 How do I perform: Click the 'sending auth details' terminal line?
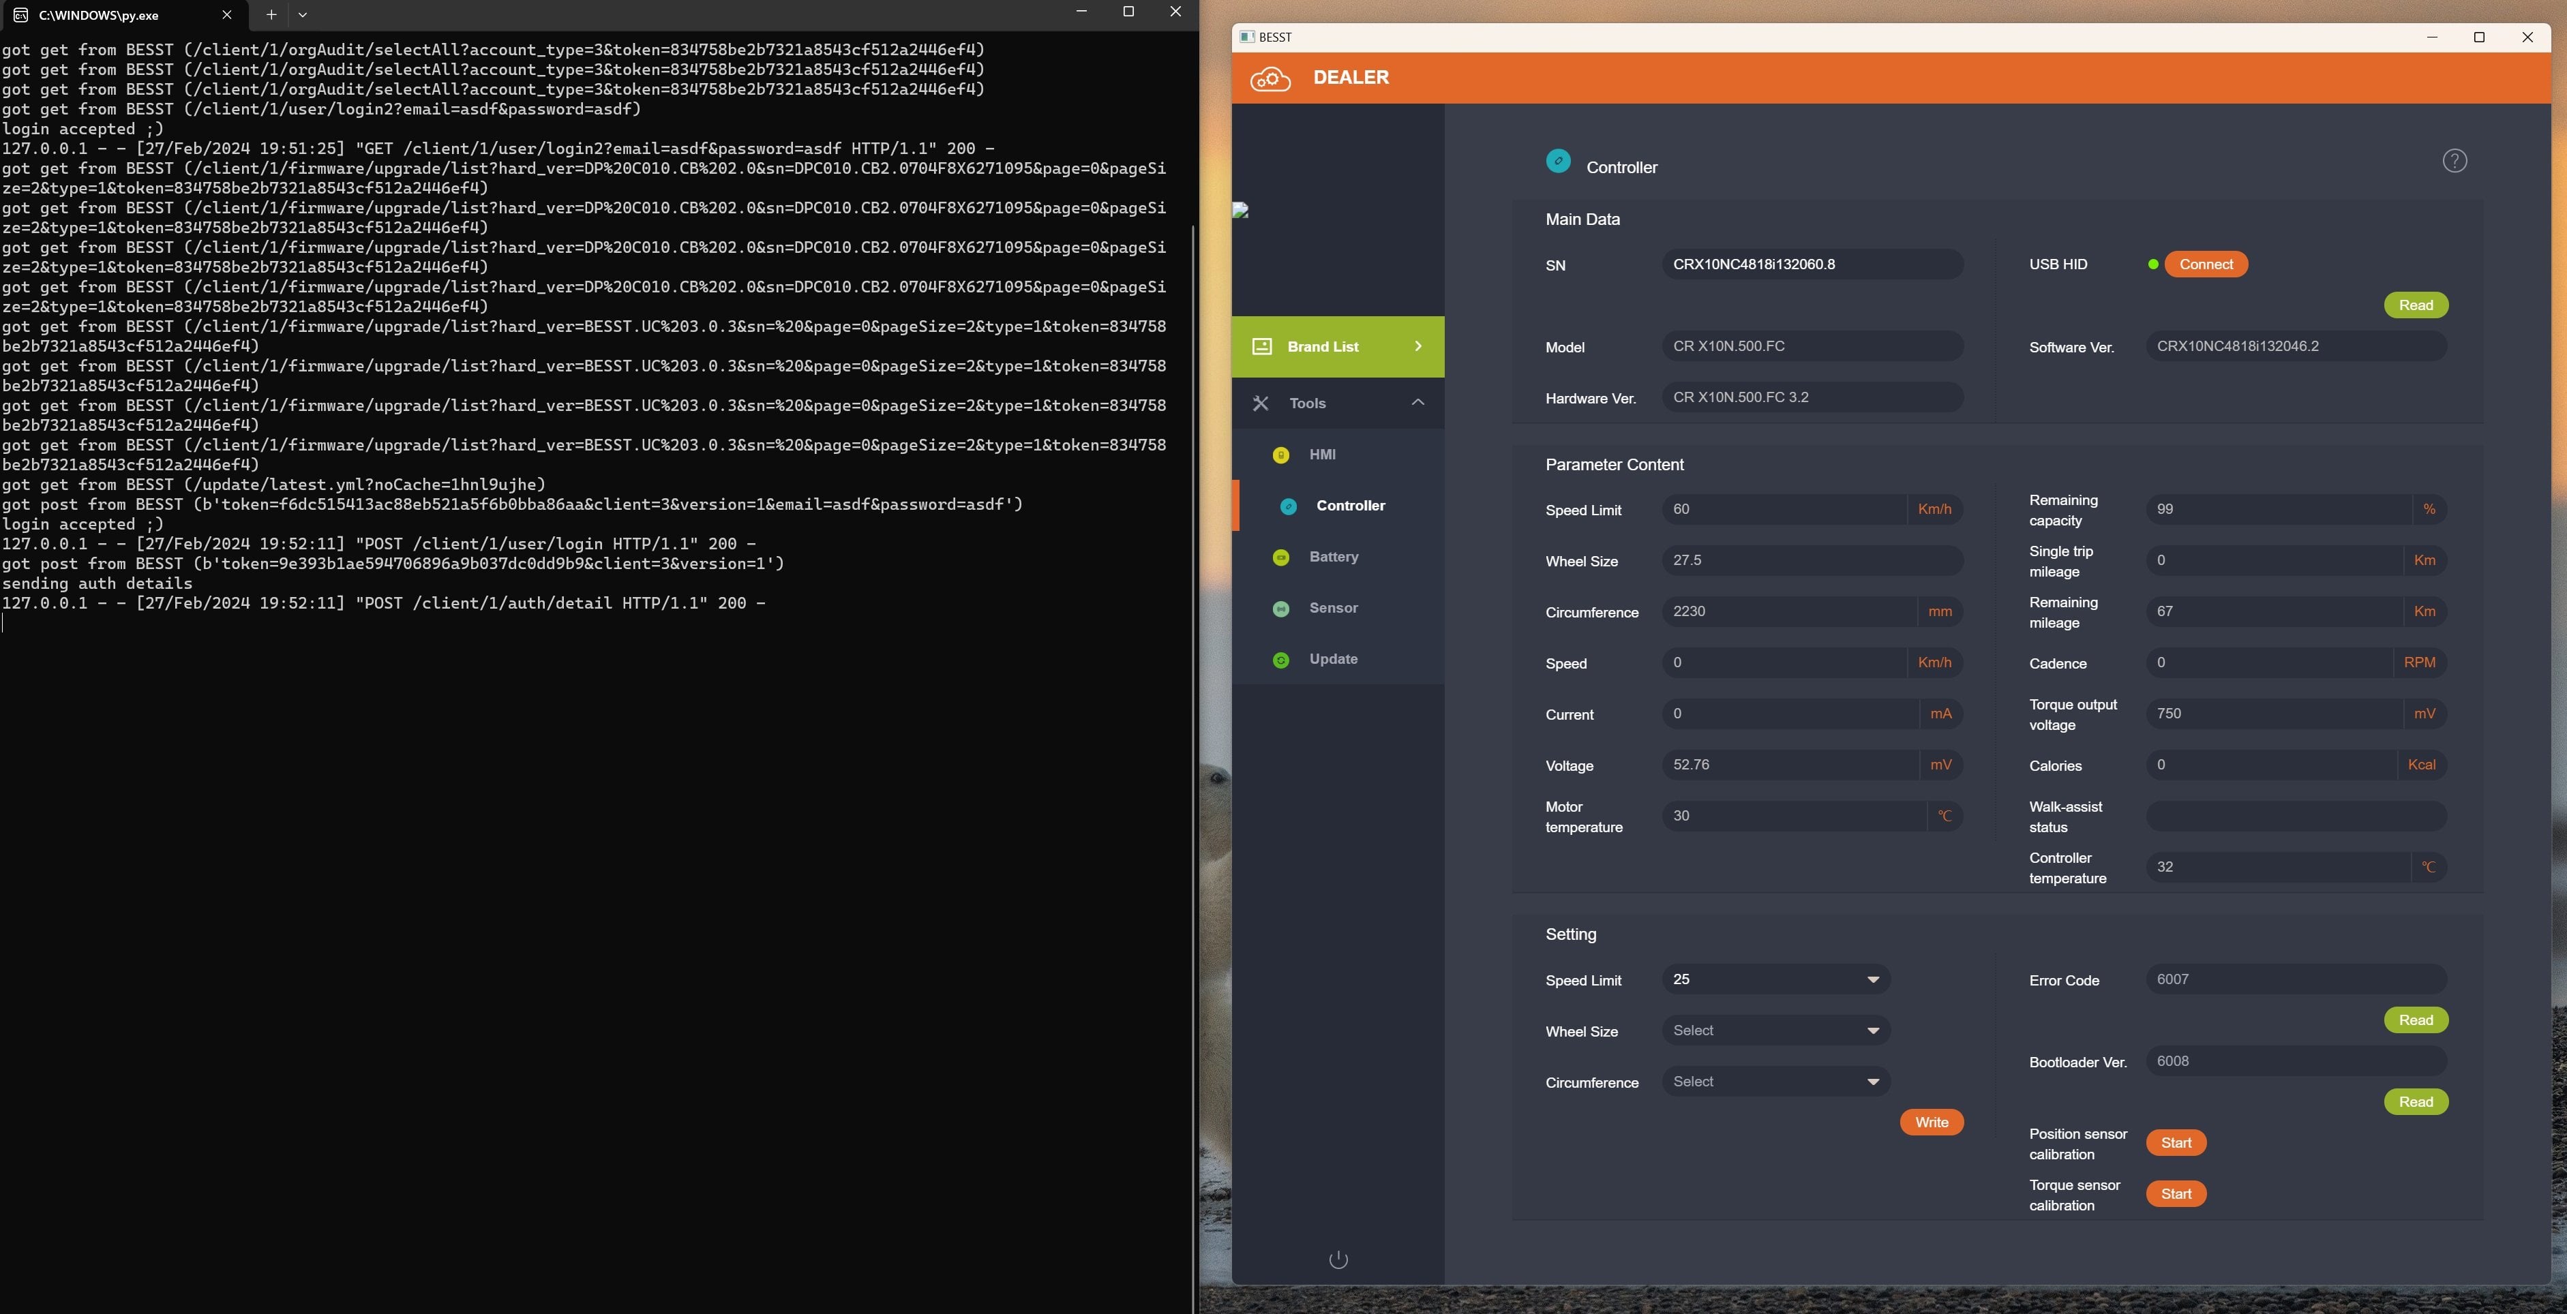97,584
